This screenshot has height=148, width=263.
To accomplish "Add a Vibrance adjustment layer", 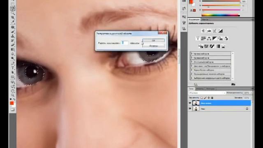I will tap(198, 39).
